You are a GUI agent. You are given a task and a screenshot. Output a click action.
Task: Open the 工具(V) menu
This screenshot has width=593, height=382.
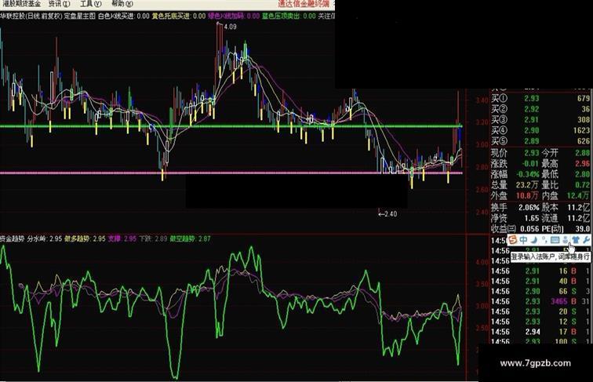tap(91, 4)
